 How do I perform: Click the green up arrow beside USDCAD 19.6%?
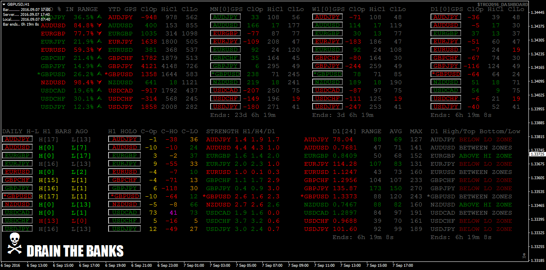99,90
